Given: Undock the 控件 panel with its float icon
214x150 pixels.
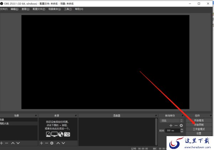Looking at the screenshot, I should tap(211, 116).
